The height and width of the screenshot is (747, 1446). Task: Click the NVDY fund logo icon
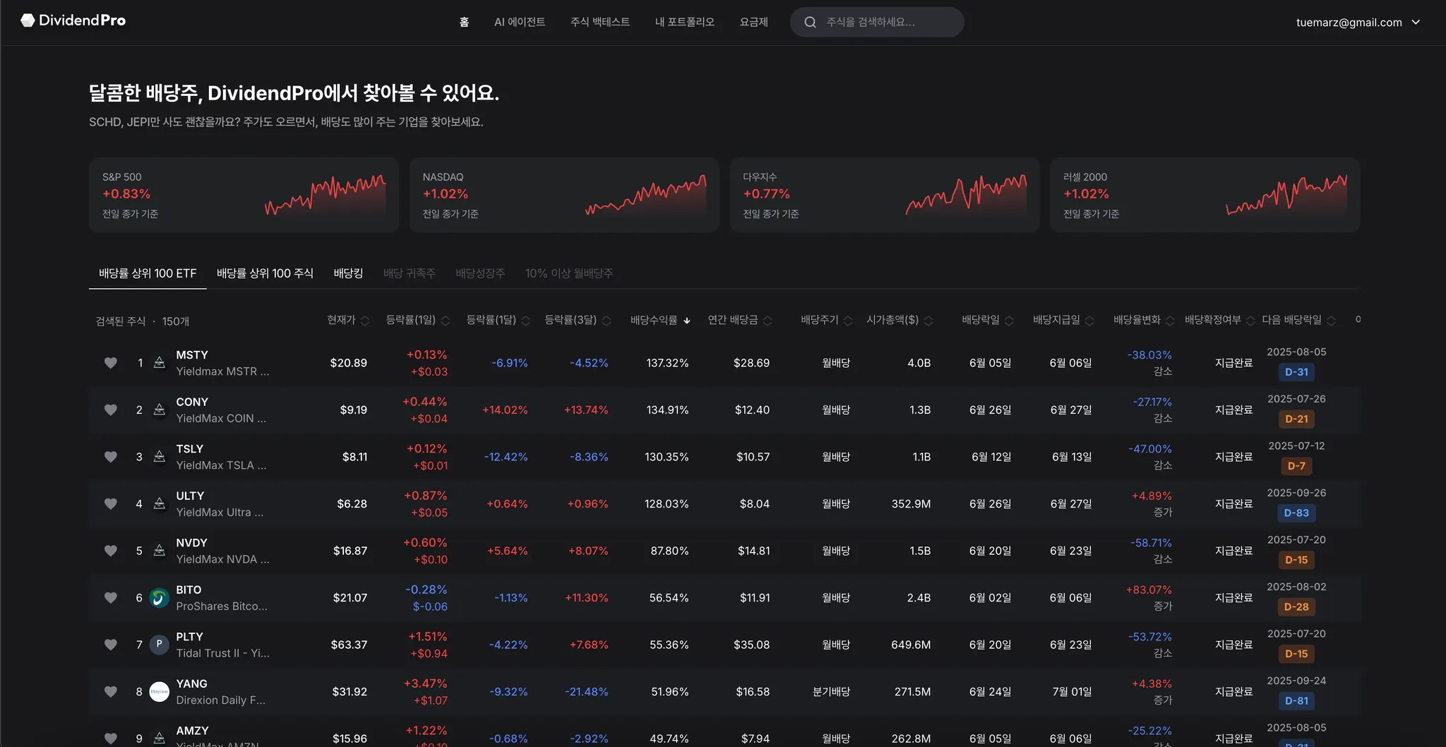pyautogui.click(x=160, y=551)
